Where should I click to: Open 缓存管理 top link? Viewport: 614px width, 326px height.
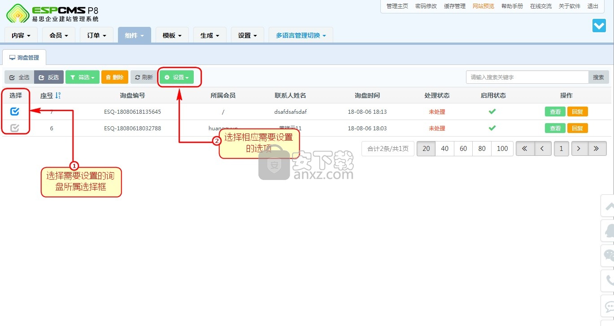point(454,6)
